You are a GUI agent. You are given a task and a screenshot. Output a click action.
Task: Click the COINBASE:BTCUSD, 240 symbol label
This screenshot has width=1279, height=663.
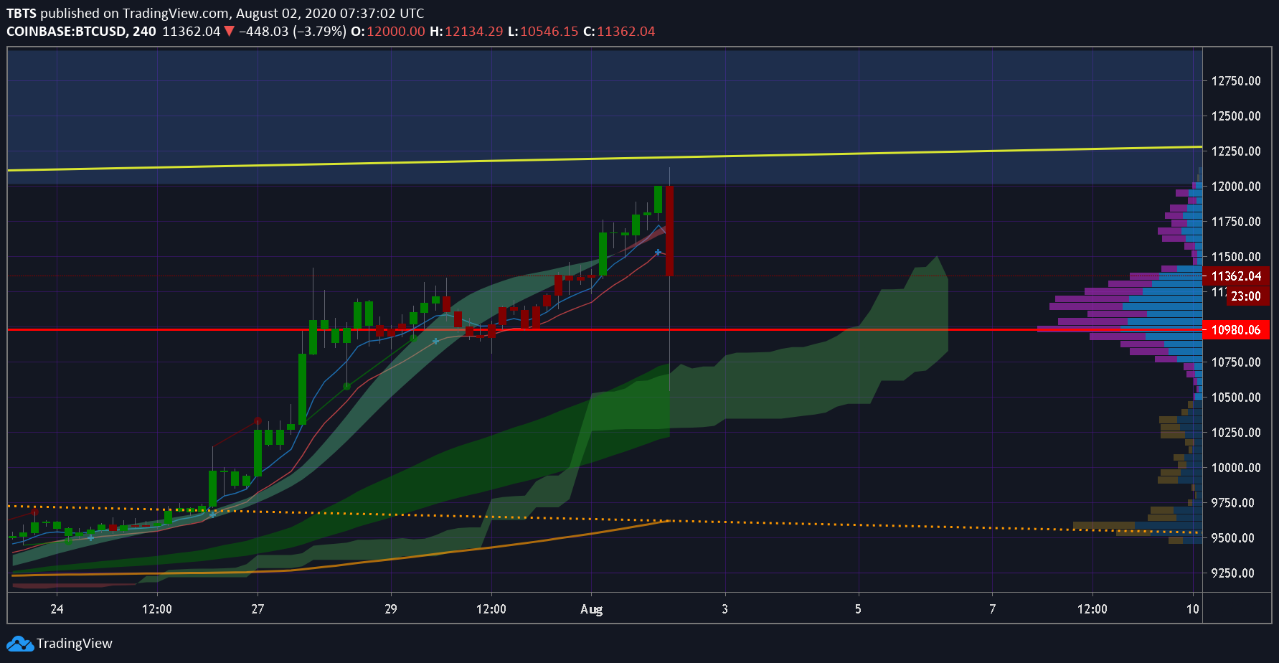(x=81, y=32)
